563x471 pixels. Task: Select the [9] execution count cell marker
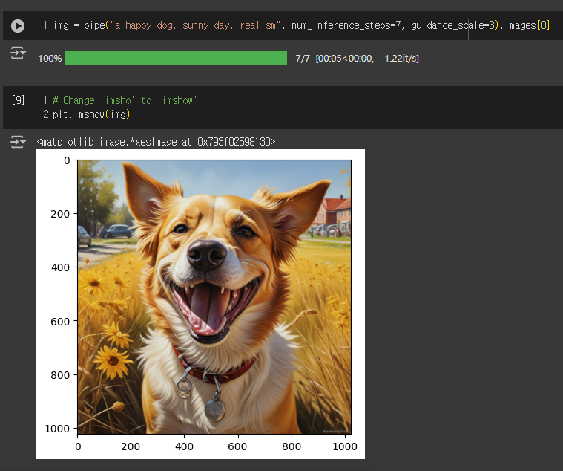[18, 100]
